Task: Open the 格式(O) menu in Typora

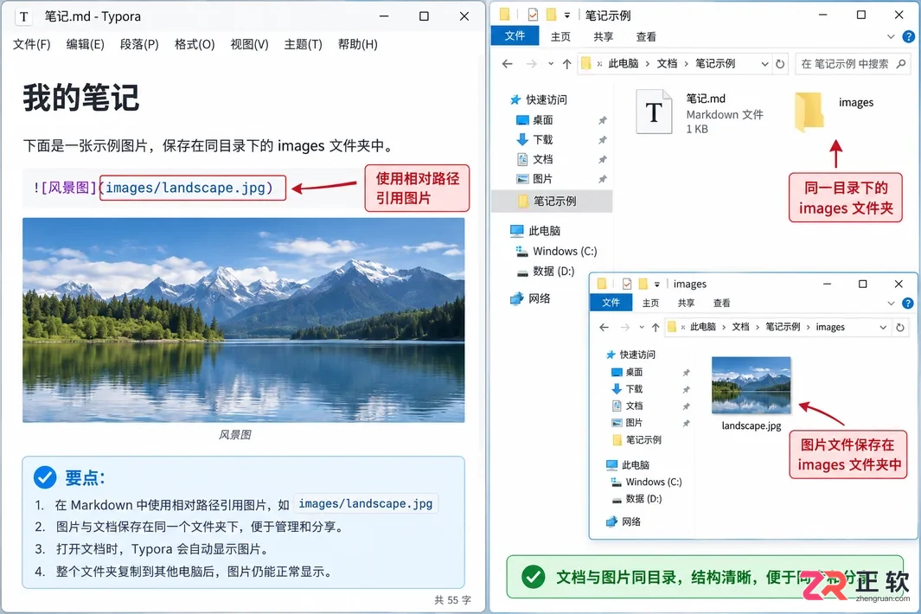Action: 195,45
